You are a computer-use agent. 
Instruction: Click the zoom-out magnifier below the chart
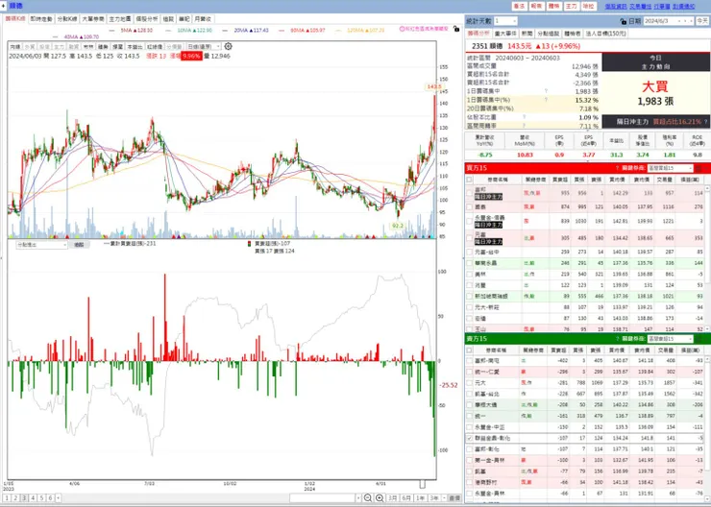pyautogui.click(x=368, y=498)
